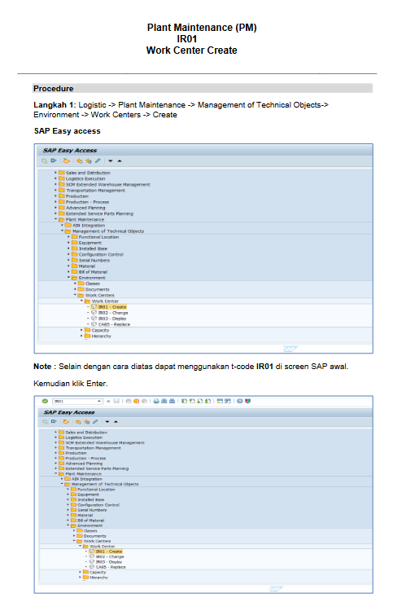Expand Capacity folder in upper tree

(81, 330)
